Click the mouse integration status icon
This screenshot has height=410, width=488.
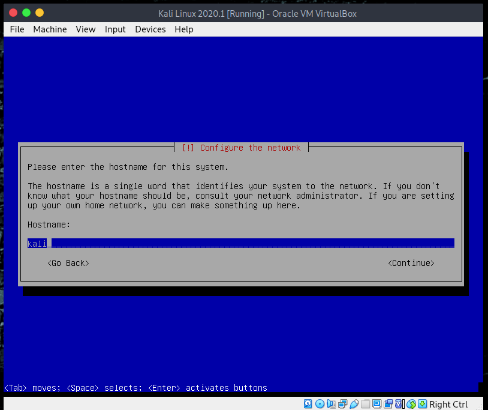pos(411,404)
